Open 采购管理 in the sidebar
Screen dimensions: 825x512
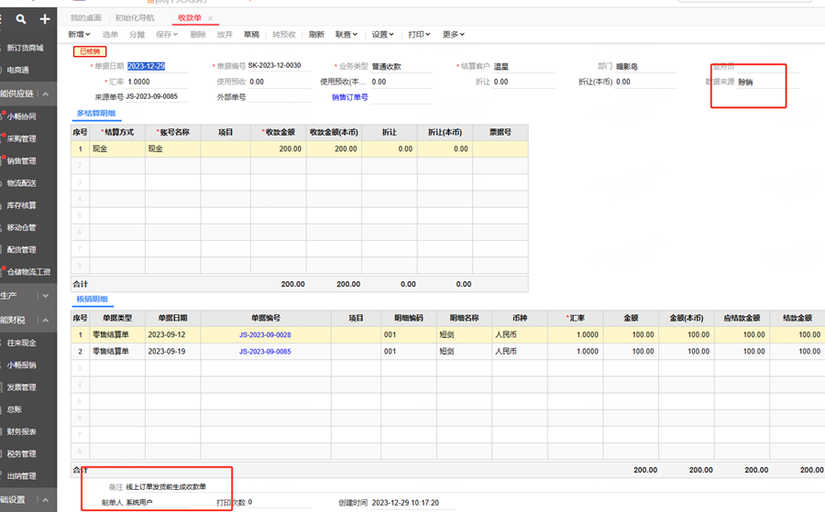tap(22, 139)
